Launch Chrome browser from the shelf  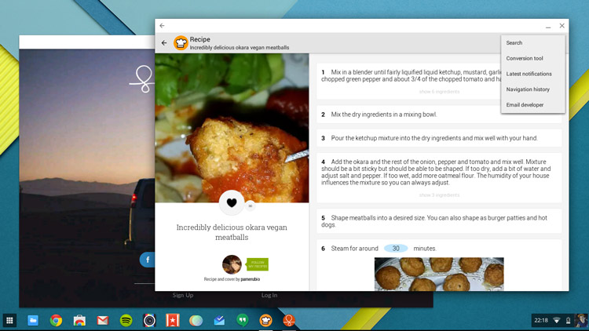pyautogui.click(x=56, y=320)
